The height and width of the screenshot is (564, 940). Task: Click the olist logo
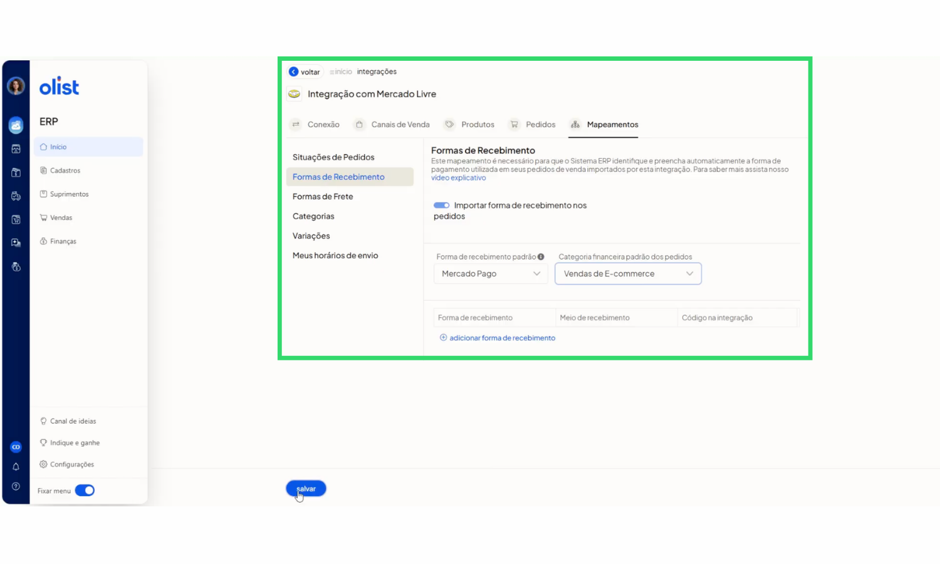[59, 86]
